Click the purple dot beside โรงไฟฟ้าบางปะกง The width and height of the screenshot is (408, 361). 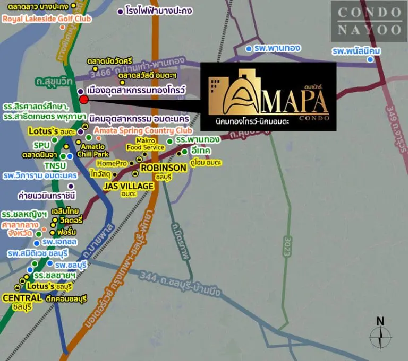pyautogui.click(x=120, y=12)
